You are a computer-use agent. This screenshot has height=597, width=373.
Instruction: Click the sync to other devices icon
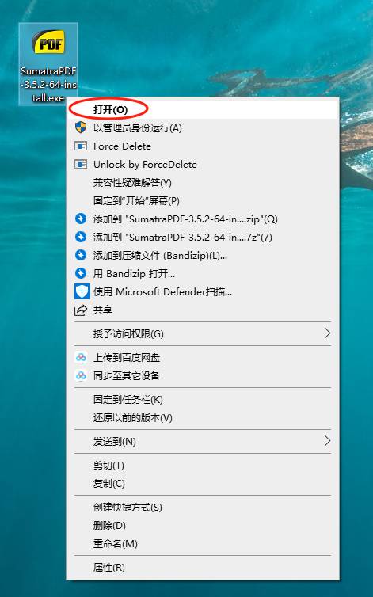pyautogui.click(x=81, y=376)
